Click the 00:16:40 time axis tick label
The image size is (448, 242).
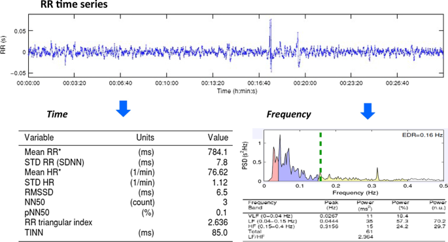(x=259, y=83)
